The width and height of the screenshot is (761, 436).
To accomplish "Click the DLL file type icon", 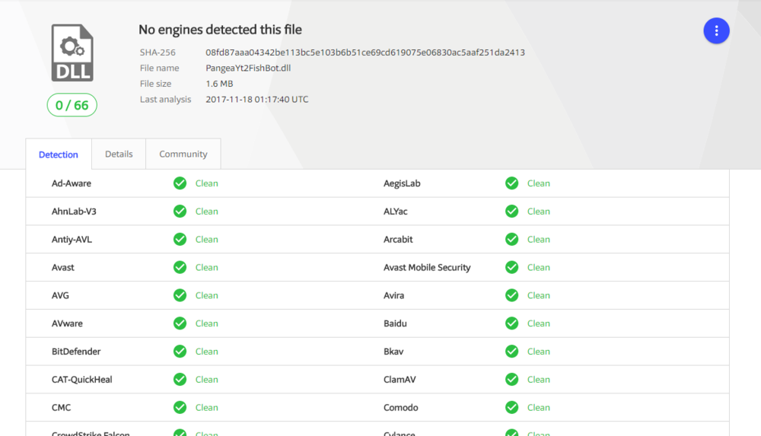I will click(x=72, y=53).
